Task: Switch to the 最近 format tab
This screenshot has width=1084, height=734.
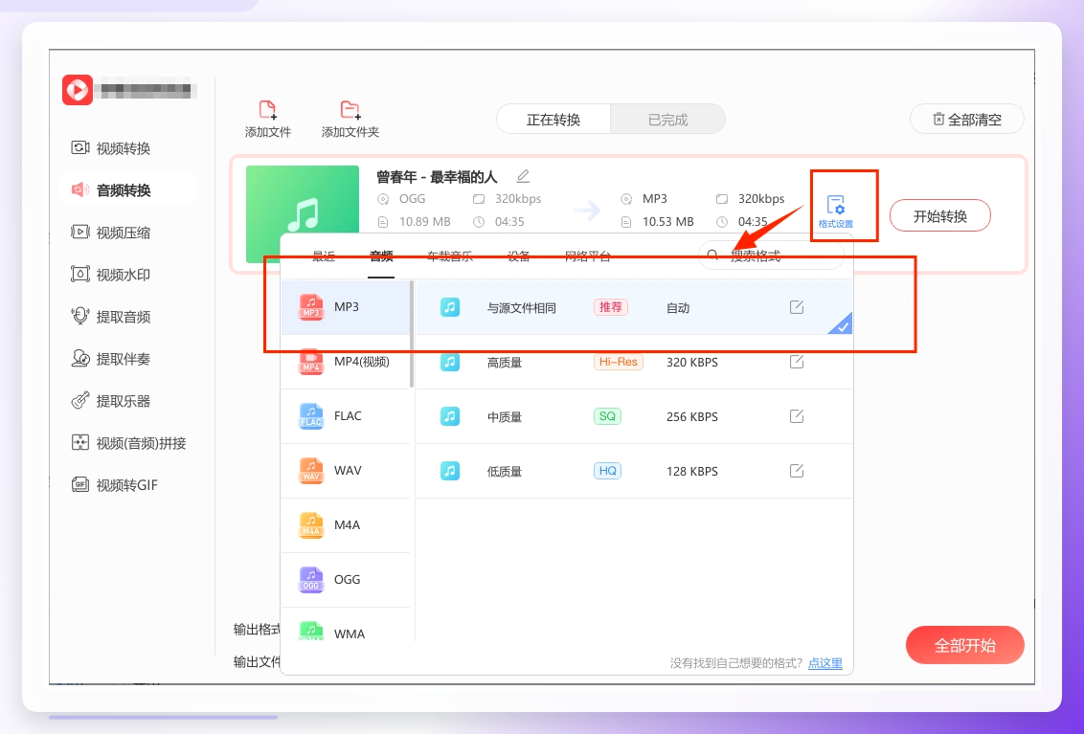Action: (324, 256)
